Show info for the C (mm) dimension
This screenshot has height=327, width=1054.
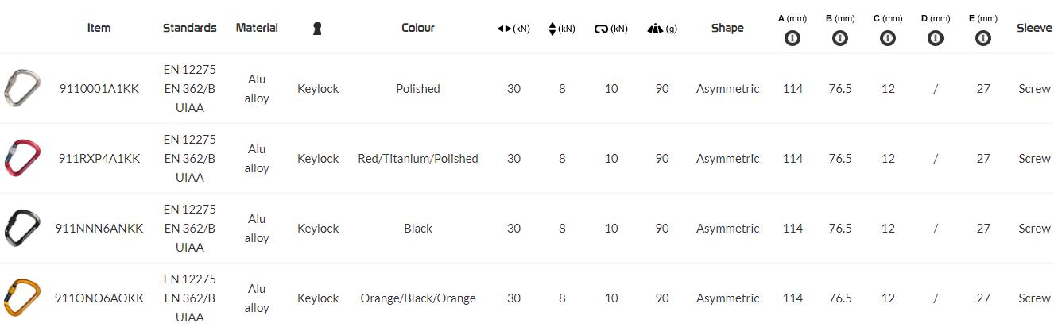pyautogui.click(x=888, y=38)
